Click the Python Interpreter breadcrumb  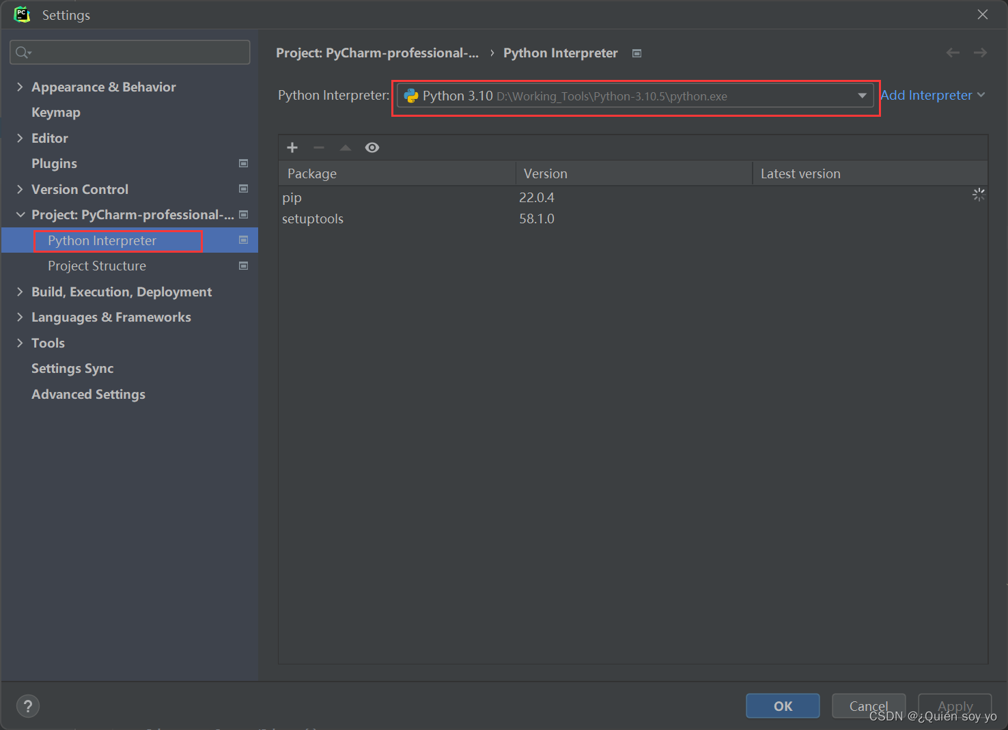[561, 53]
